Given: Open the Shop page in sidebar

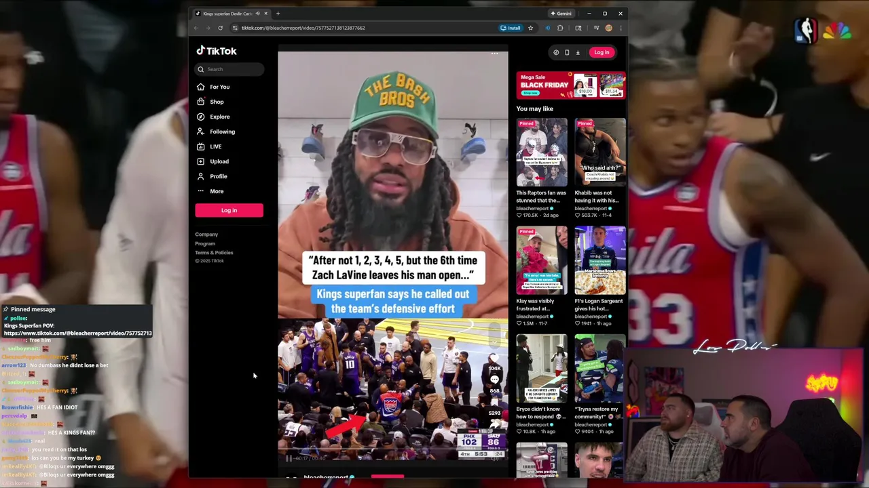Looking at the screenshot, I should [210, 102].
